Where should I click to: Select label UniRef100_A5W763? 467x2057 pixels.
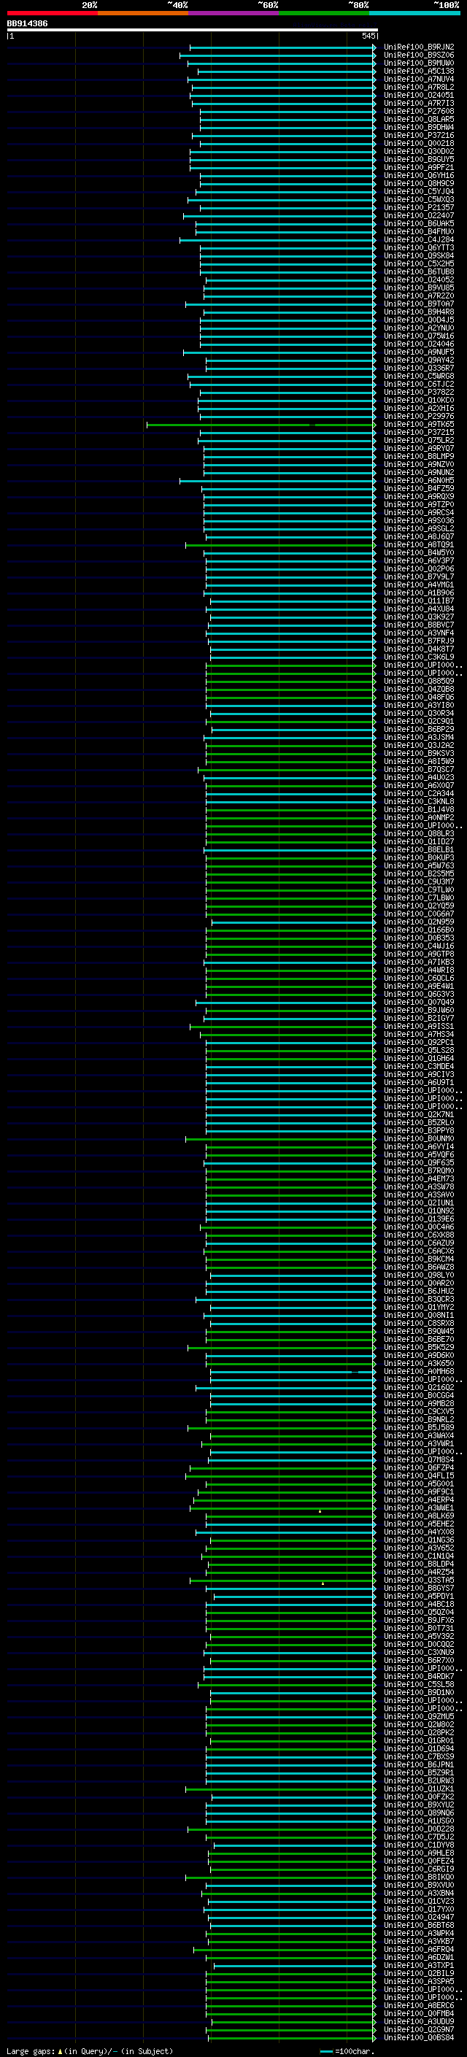[x=418, y=865]
